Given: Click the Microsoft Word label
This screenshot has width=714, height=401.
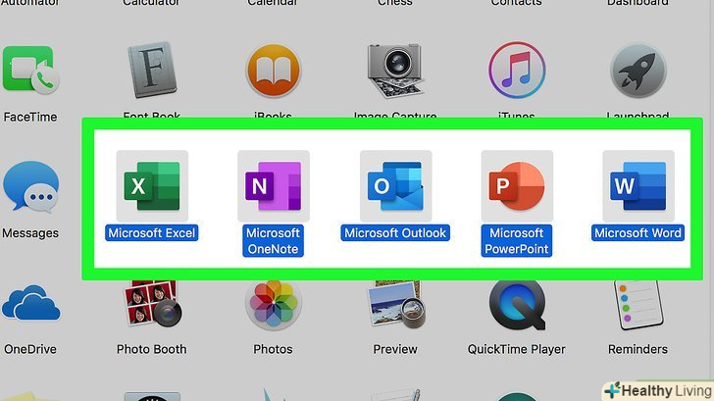Looking at the screenshot, I should 637,233.
